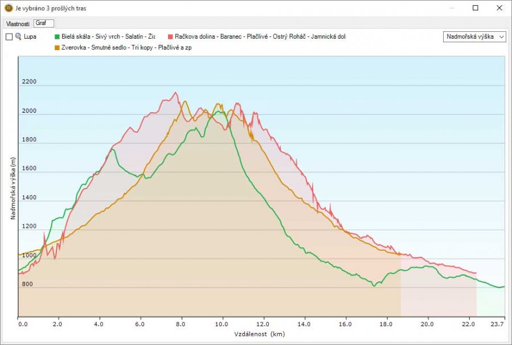The height and width of the screenshot is (345, 512).
Task: Maximize the route graph window
Action: [475, 8]
